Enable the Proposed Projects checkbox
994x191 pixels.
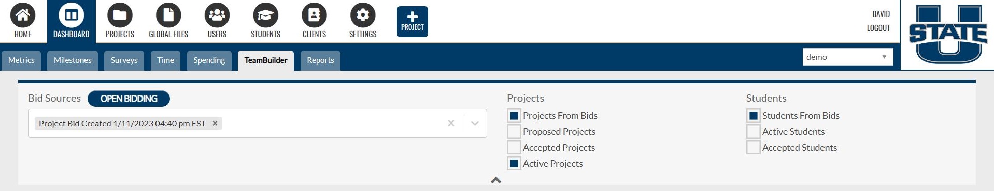514,132
